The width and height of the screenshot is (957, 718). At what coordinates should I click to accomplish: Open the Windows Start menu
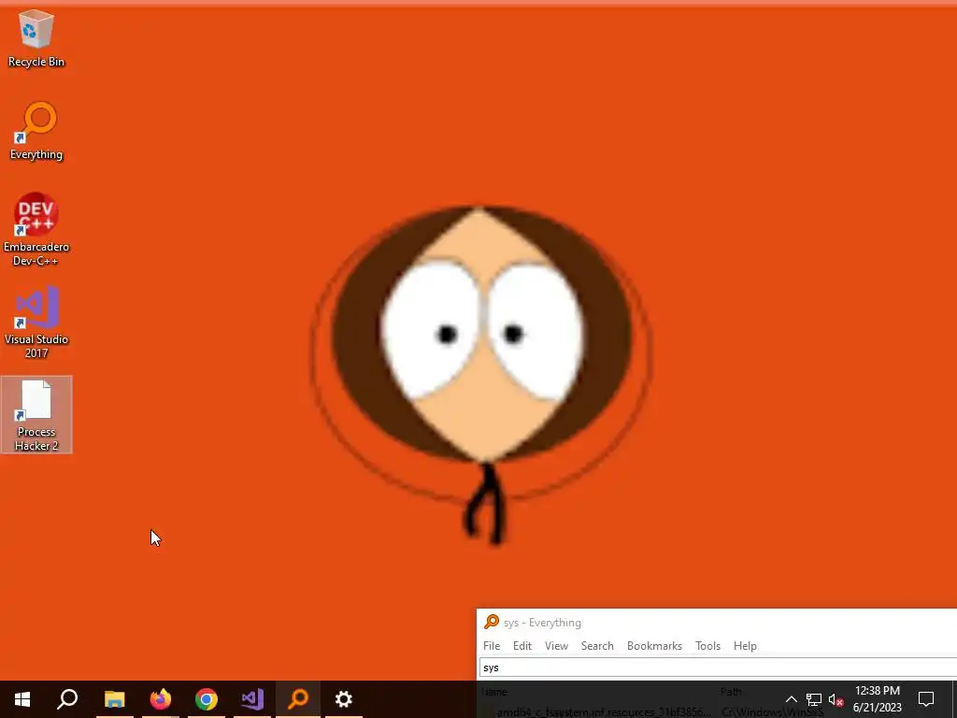[x=22, y=699]
